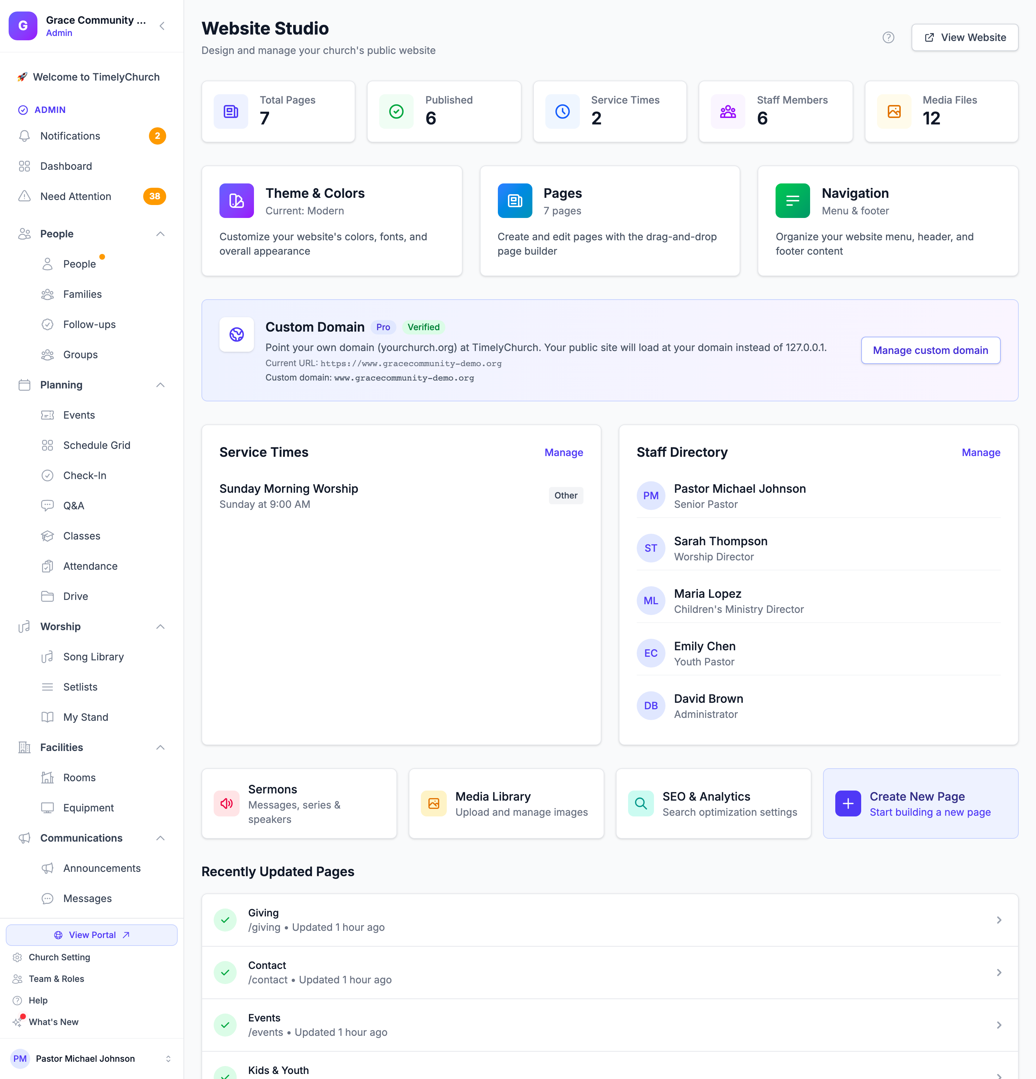Click Sarah Thompson's ST avatar
This screenshot has width=1036, height=1079.
(x=651, y=548)
